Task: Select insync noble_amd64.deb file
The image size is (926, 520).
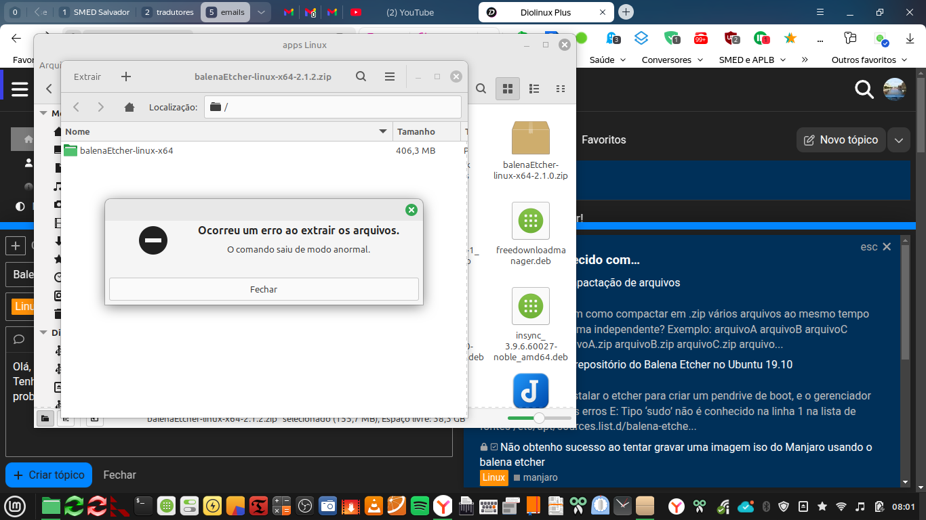Action: click(531, 325)
